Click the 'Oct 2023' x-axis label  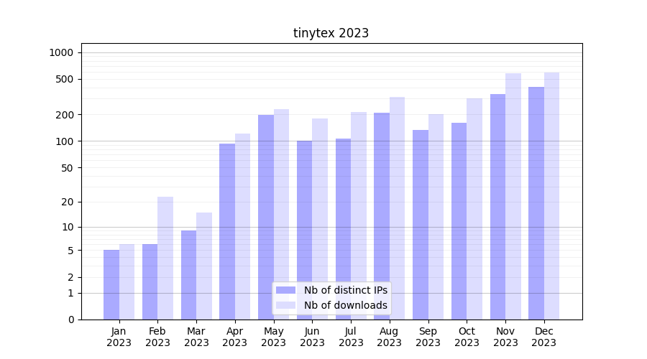(467, 337)
